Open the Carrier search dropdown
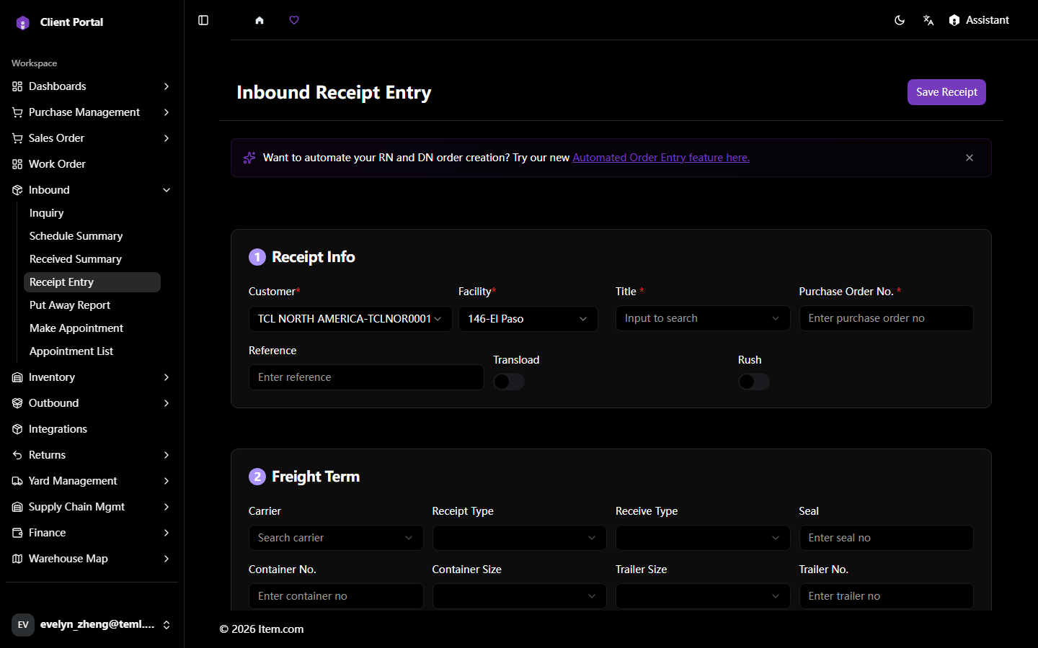Screen dimensions: 1038x648 pyautogui.click(x=336, y=538)
